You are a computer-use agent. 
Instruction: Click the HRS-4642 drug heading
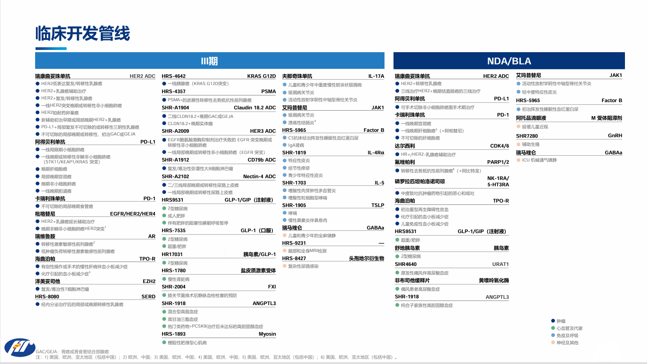174,76
